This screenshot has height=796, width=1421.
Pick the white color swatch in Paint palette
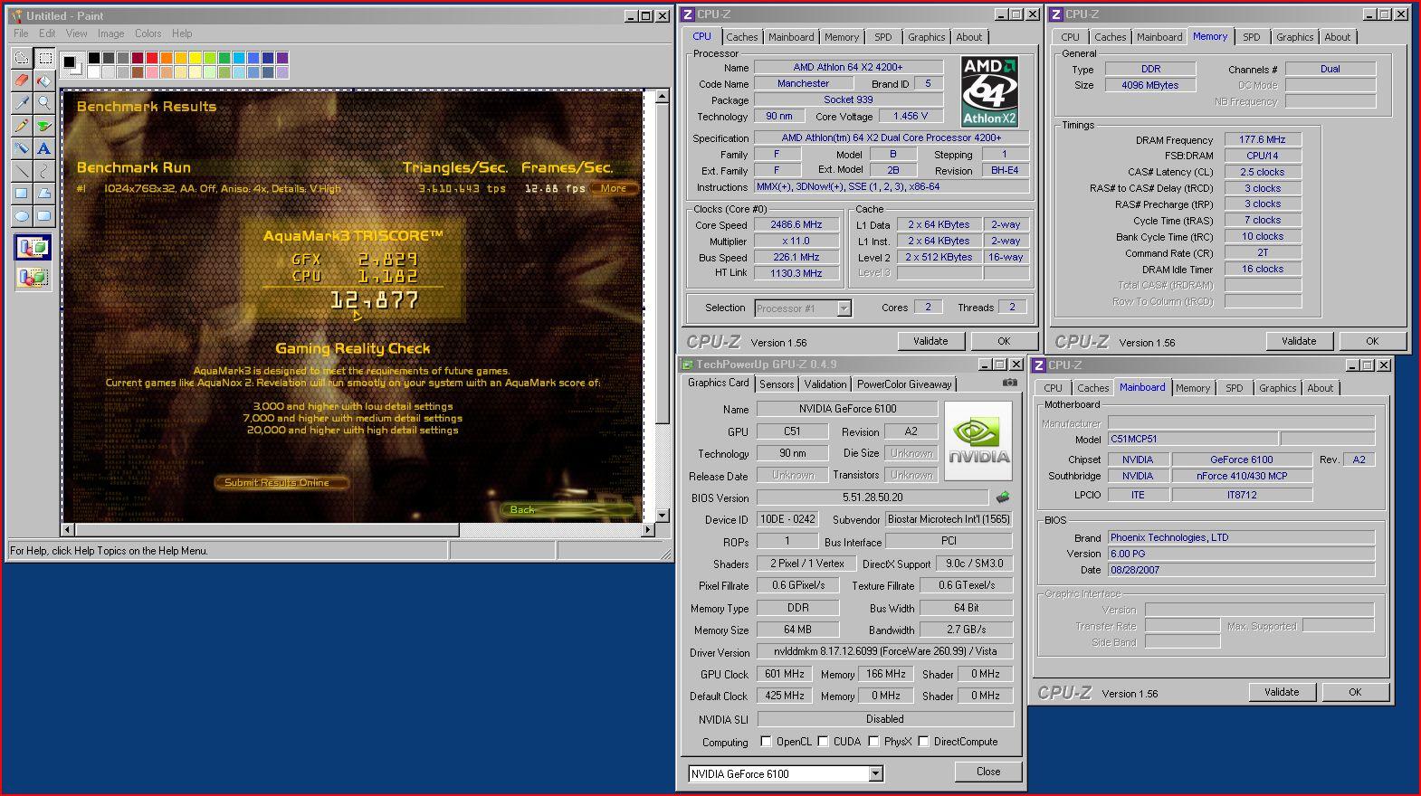[94, 72]
